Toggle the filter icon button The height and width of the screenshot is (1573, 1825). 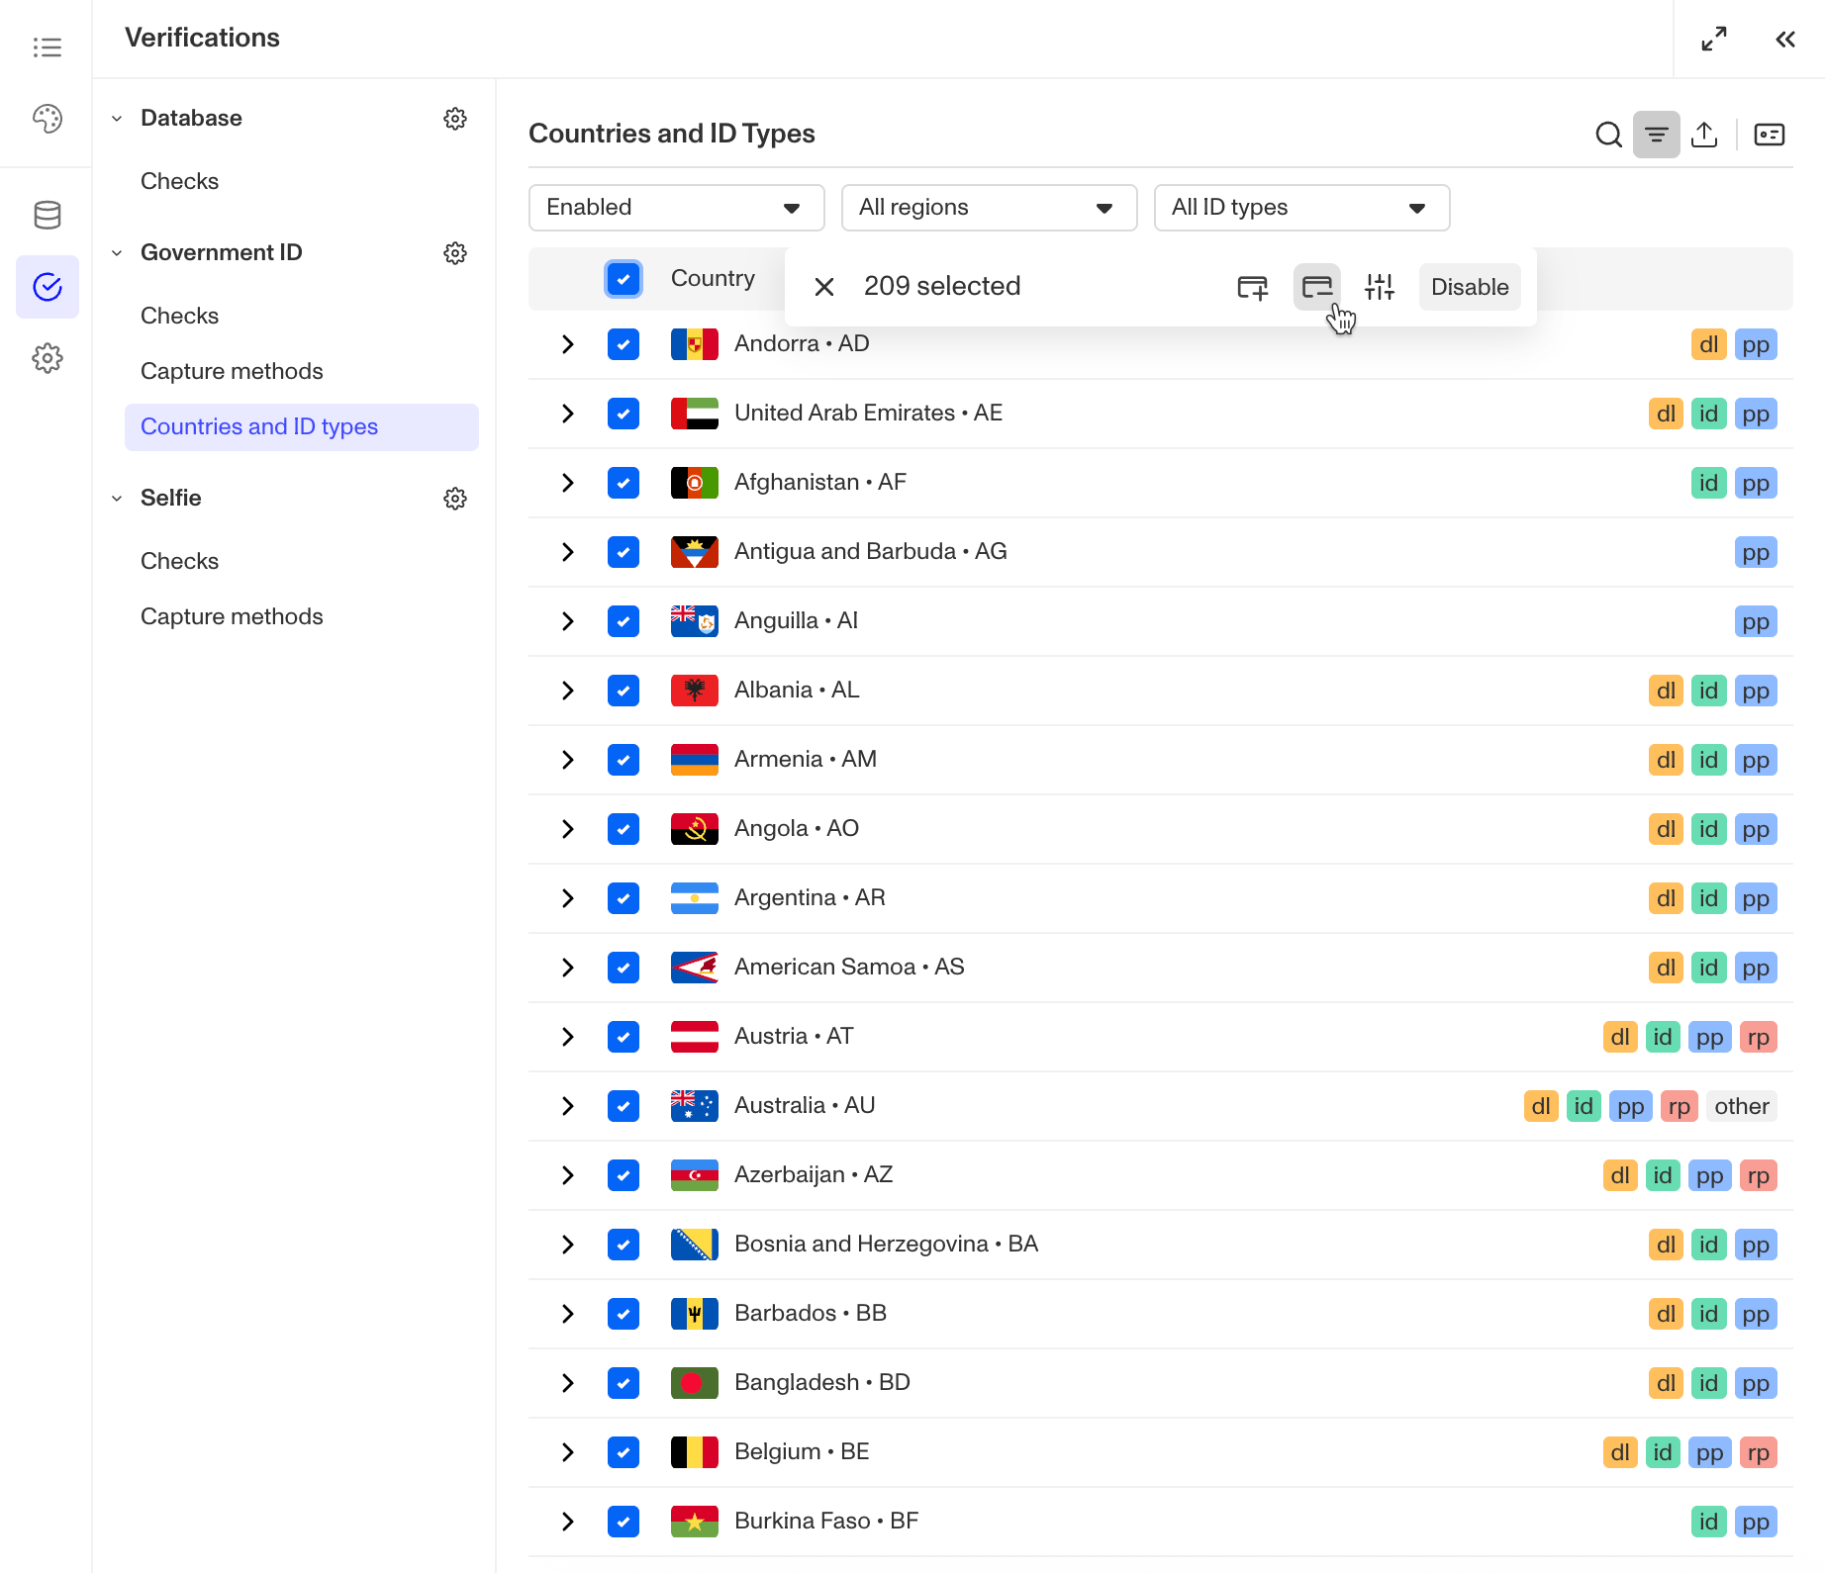1657,135
